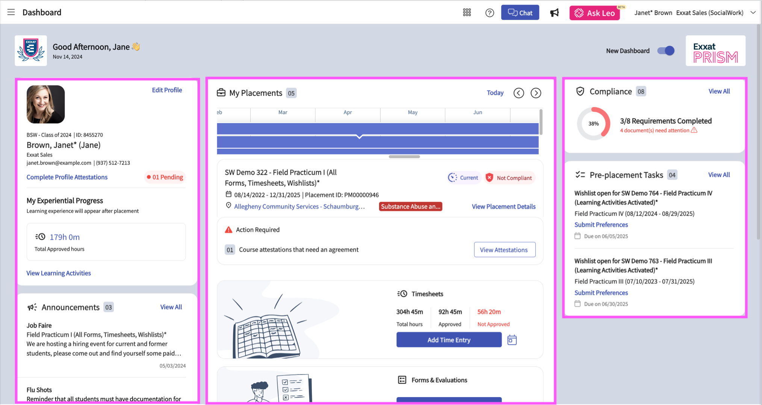The height and width of the screenshot is (405, 762).
Task: Click the Pre-placement Tasks checklist icon
Action: click(580, 174)
